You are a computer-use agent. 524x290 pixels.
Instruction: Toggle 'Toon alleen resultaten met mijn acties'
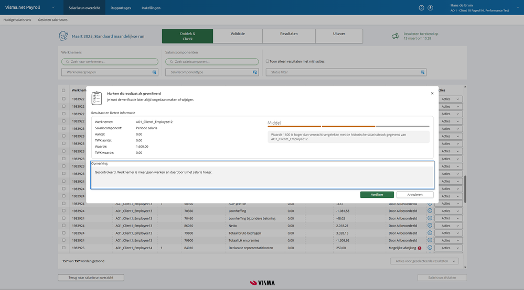tap(268, 61)
